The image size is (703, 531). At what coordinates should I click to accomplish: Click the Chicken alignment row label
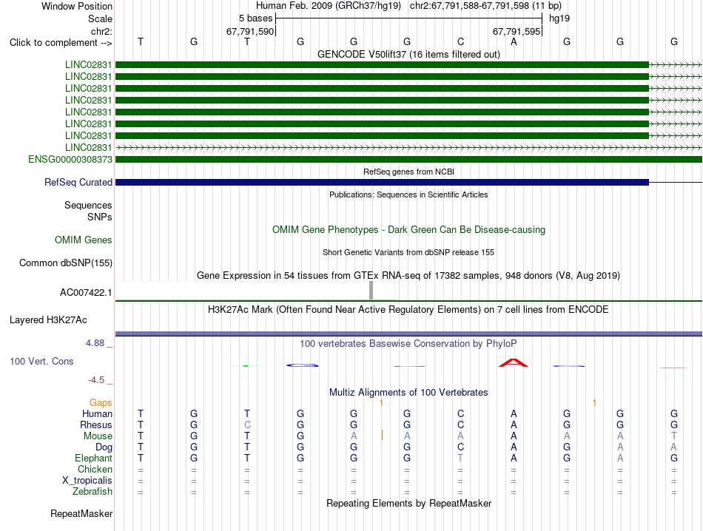click(x=95, y=469)
